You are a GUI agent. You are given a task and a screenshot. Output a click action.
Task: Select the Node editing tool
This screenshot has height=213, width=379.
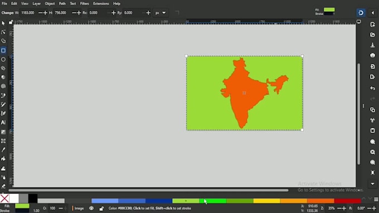pos(3,32)
